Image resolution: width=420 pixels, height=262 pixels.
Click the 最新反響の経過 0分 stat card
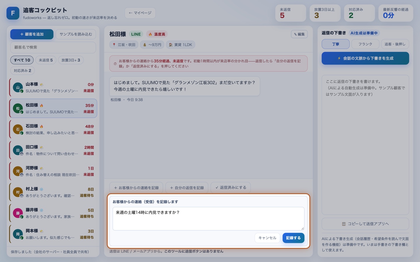[396, 13]
